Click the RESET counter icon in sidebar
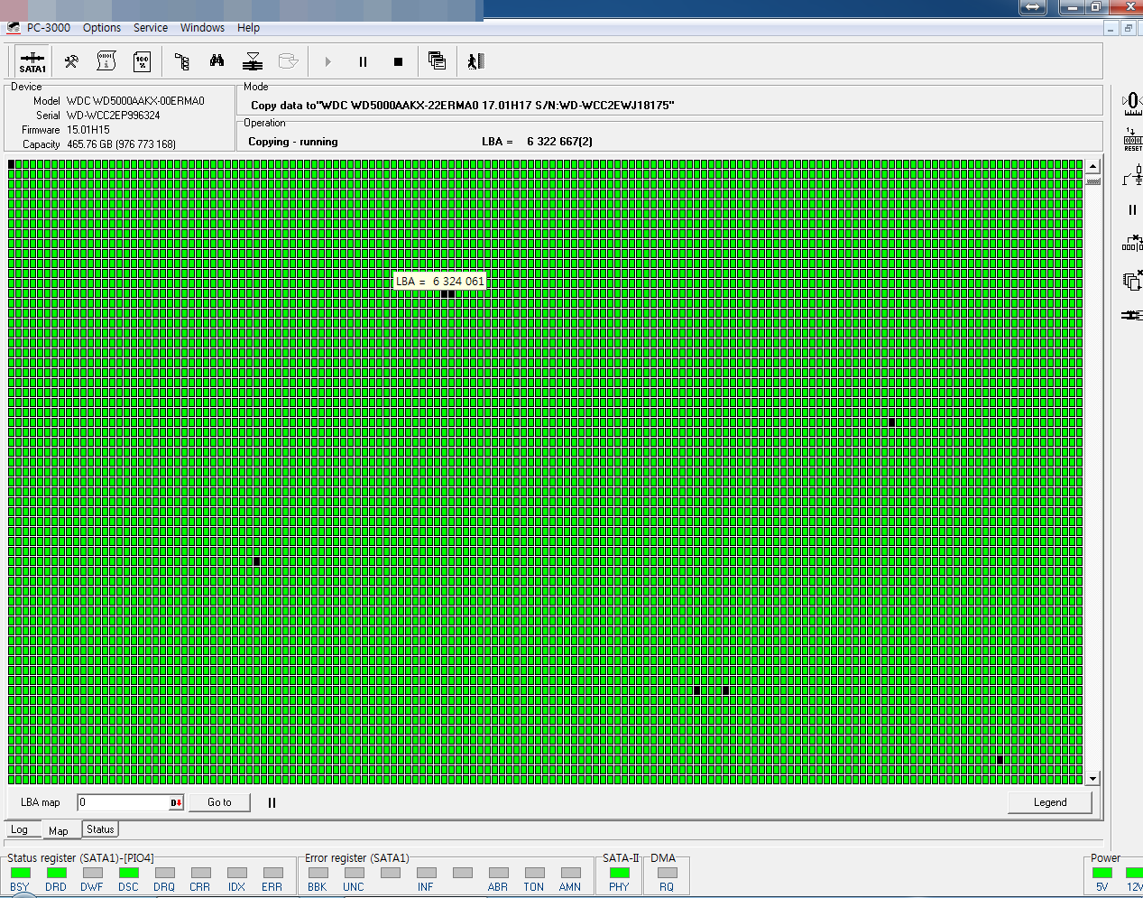 click(x=1132, y=139)
